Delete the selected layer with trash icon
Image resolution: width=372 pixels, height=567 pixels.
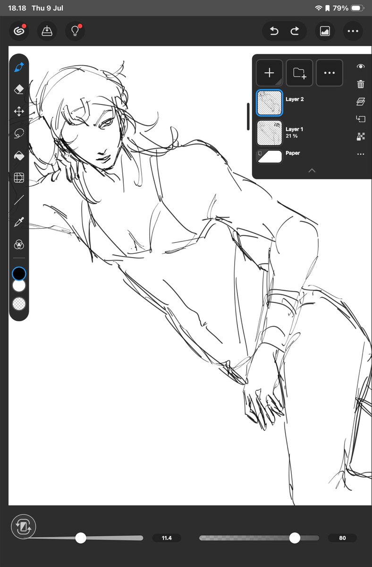361,85
